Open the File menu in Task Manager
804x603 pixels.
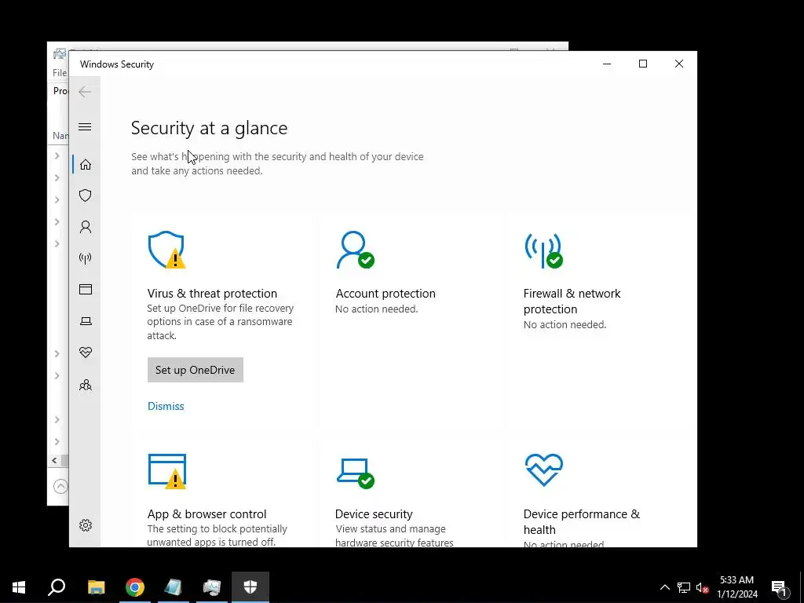(60, 73)
